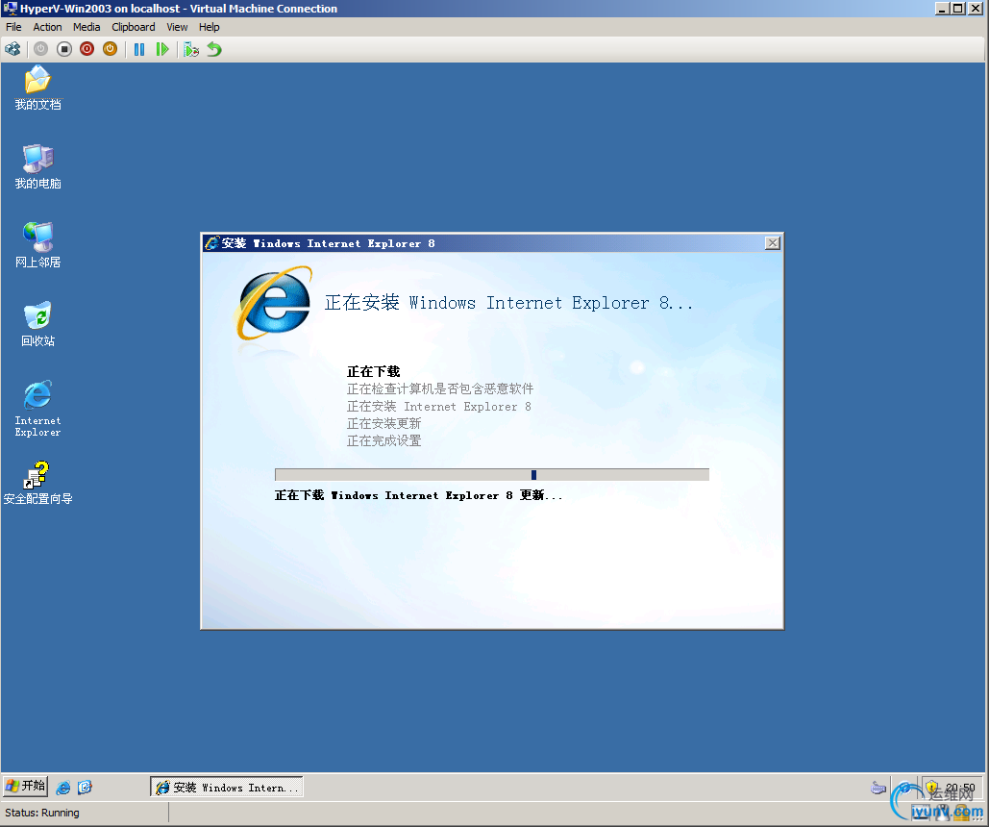Select the 我的电脑 desktop icon
The image size is (989, 827).
37,166
